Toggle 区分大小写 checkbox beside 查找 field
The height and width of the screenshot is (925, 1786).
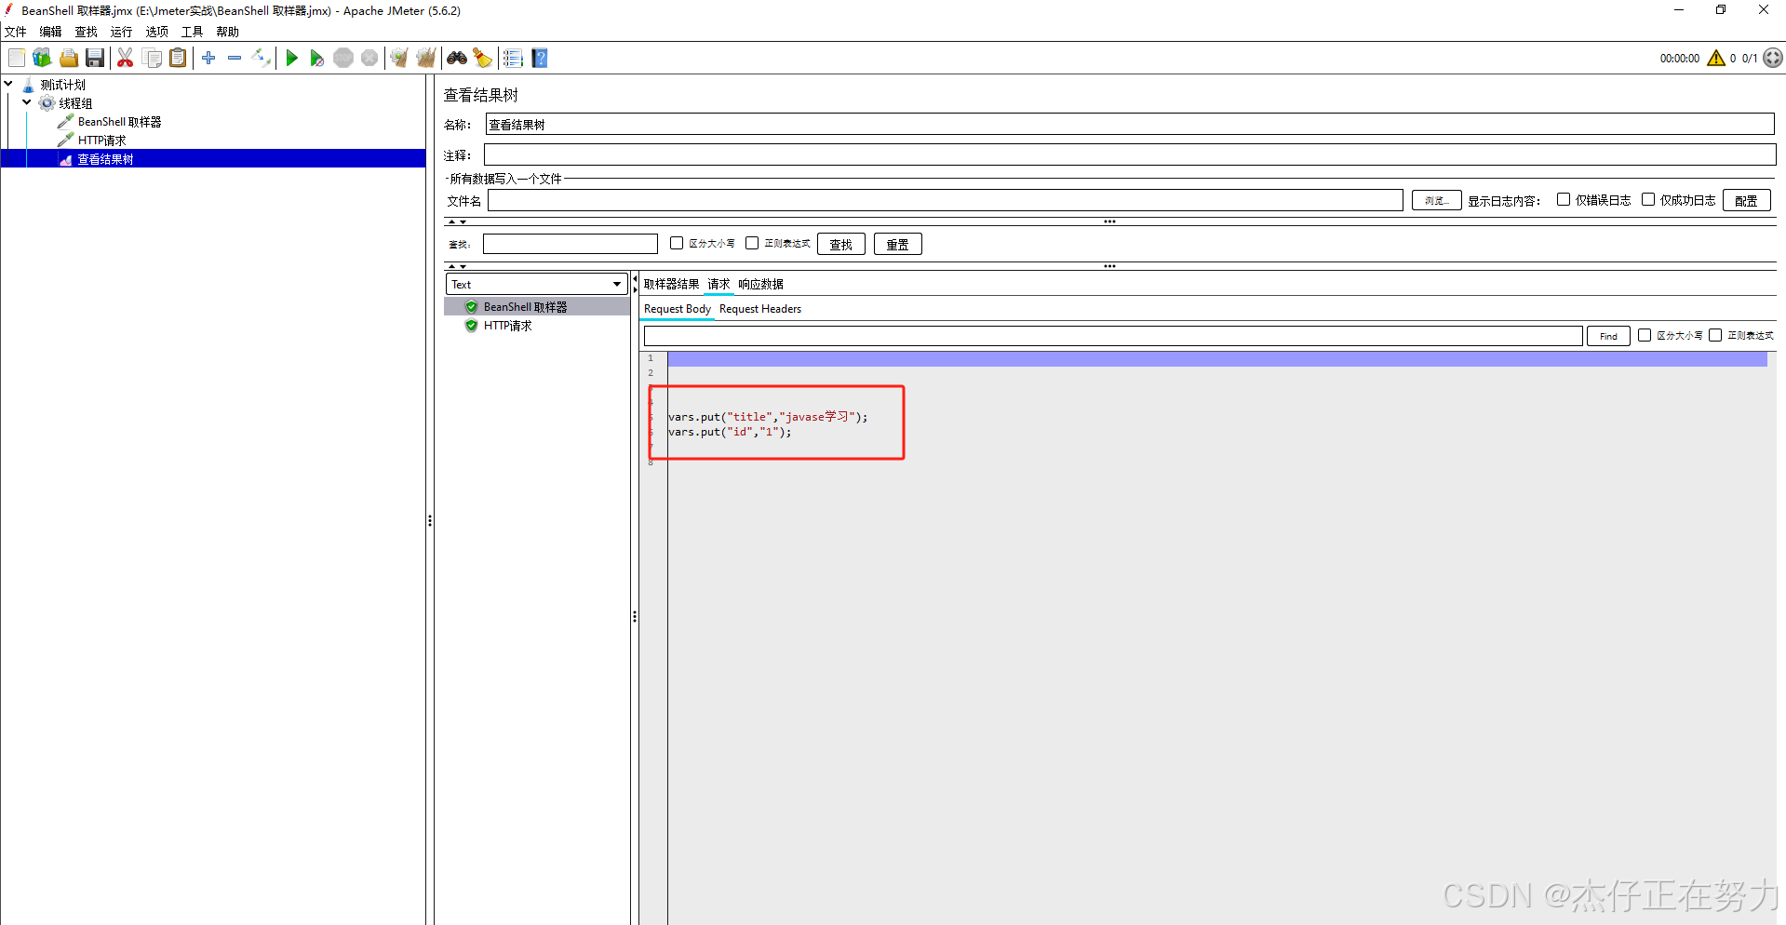pyautogui.click(x=677, y=243)
